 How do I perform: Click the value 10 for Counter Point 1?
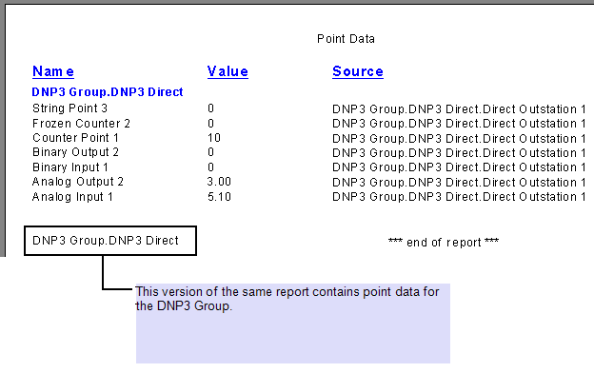click(214, 138)
